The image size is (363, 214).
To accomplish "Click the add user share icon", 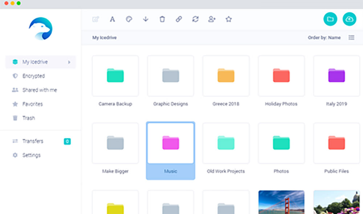I will coord(212,19).
